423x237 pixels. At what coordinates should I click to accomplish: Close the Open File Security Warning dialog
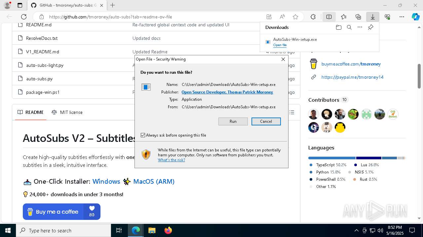point(283,59)
